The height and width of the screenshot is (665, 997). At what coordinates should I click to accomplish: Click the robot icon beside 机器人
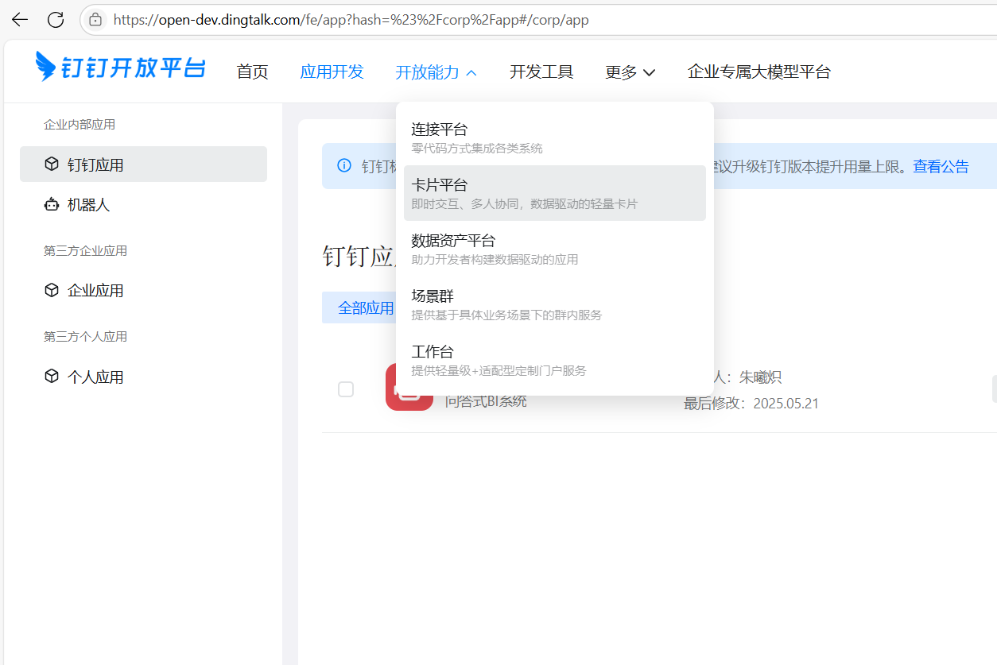coord(52,205)
